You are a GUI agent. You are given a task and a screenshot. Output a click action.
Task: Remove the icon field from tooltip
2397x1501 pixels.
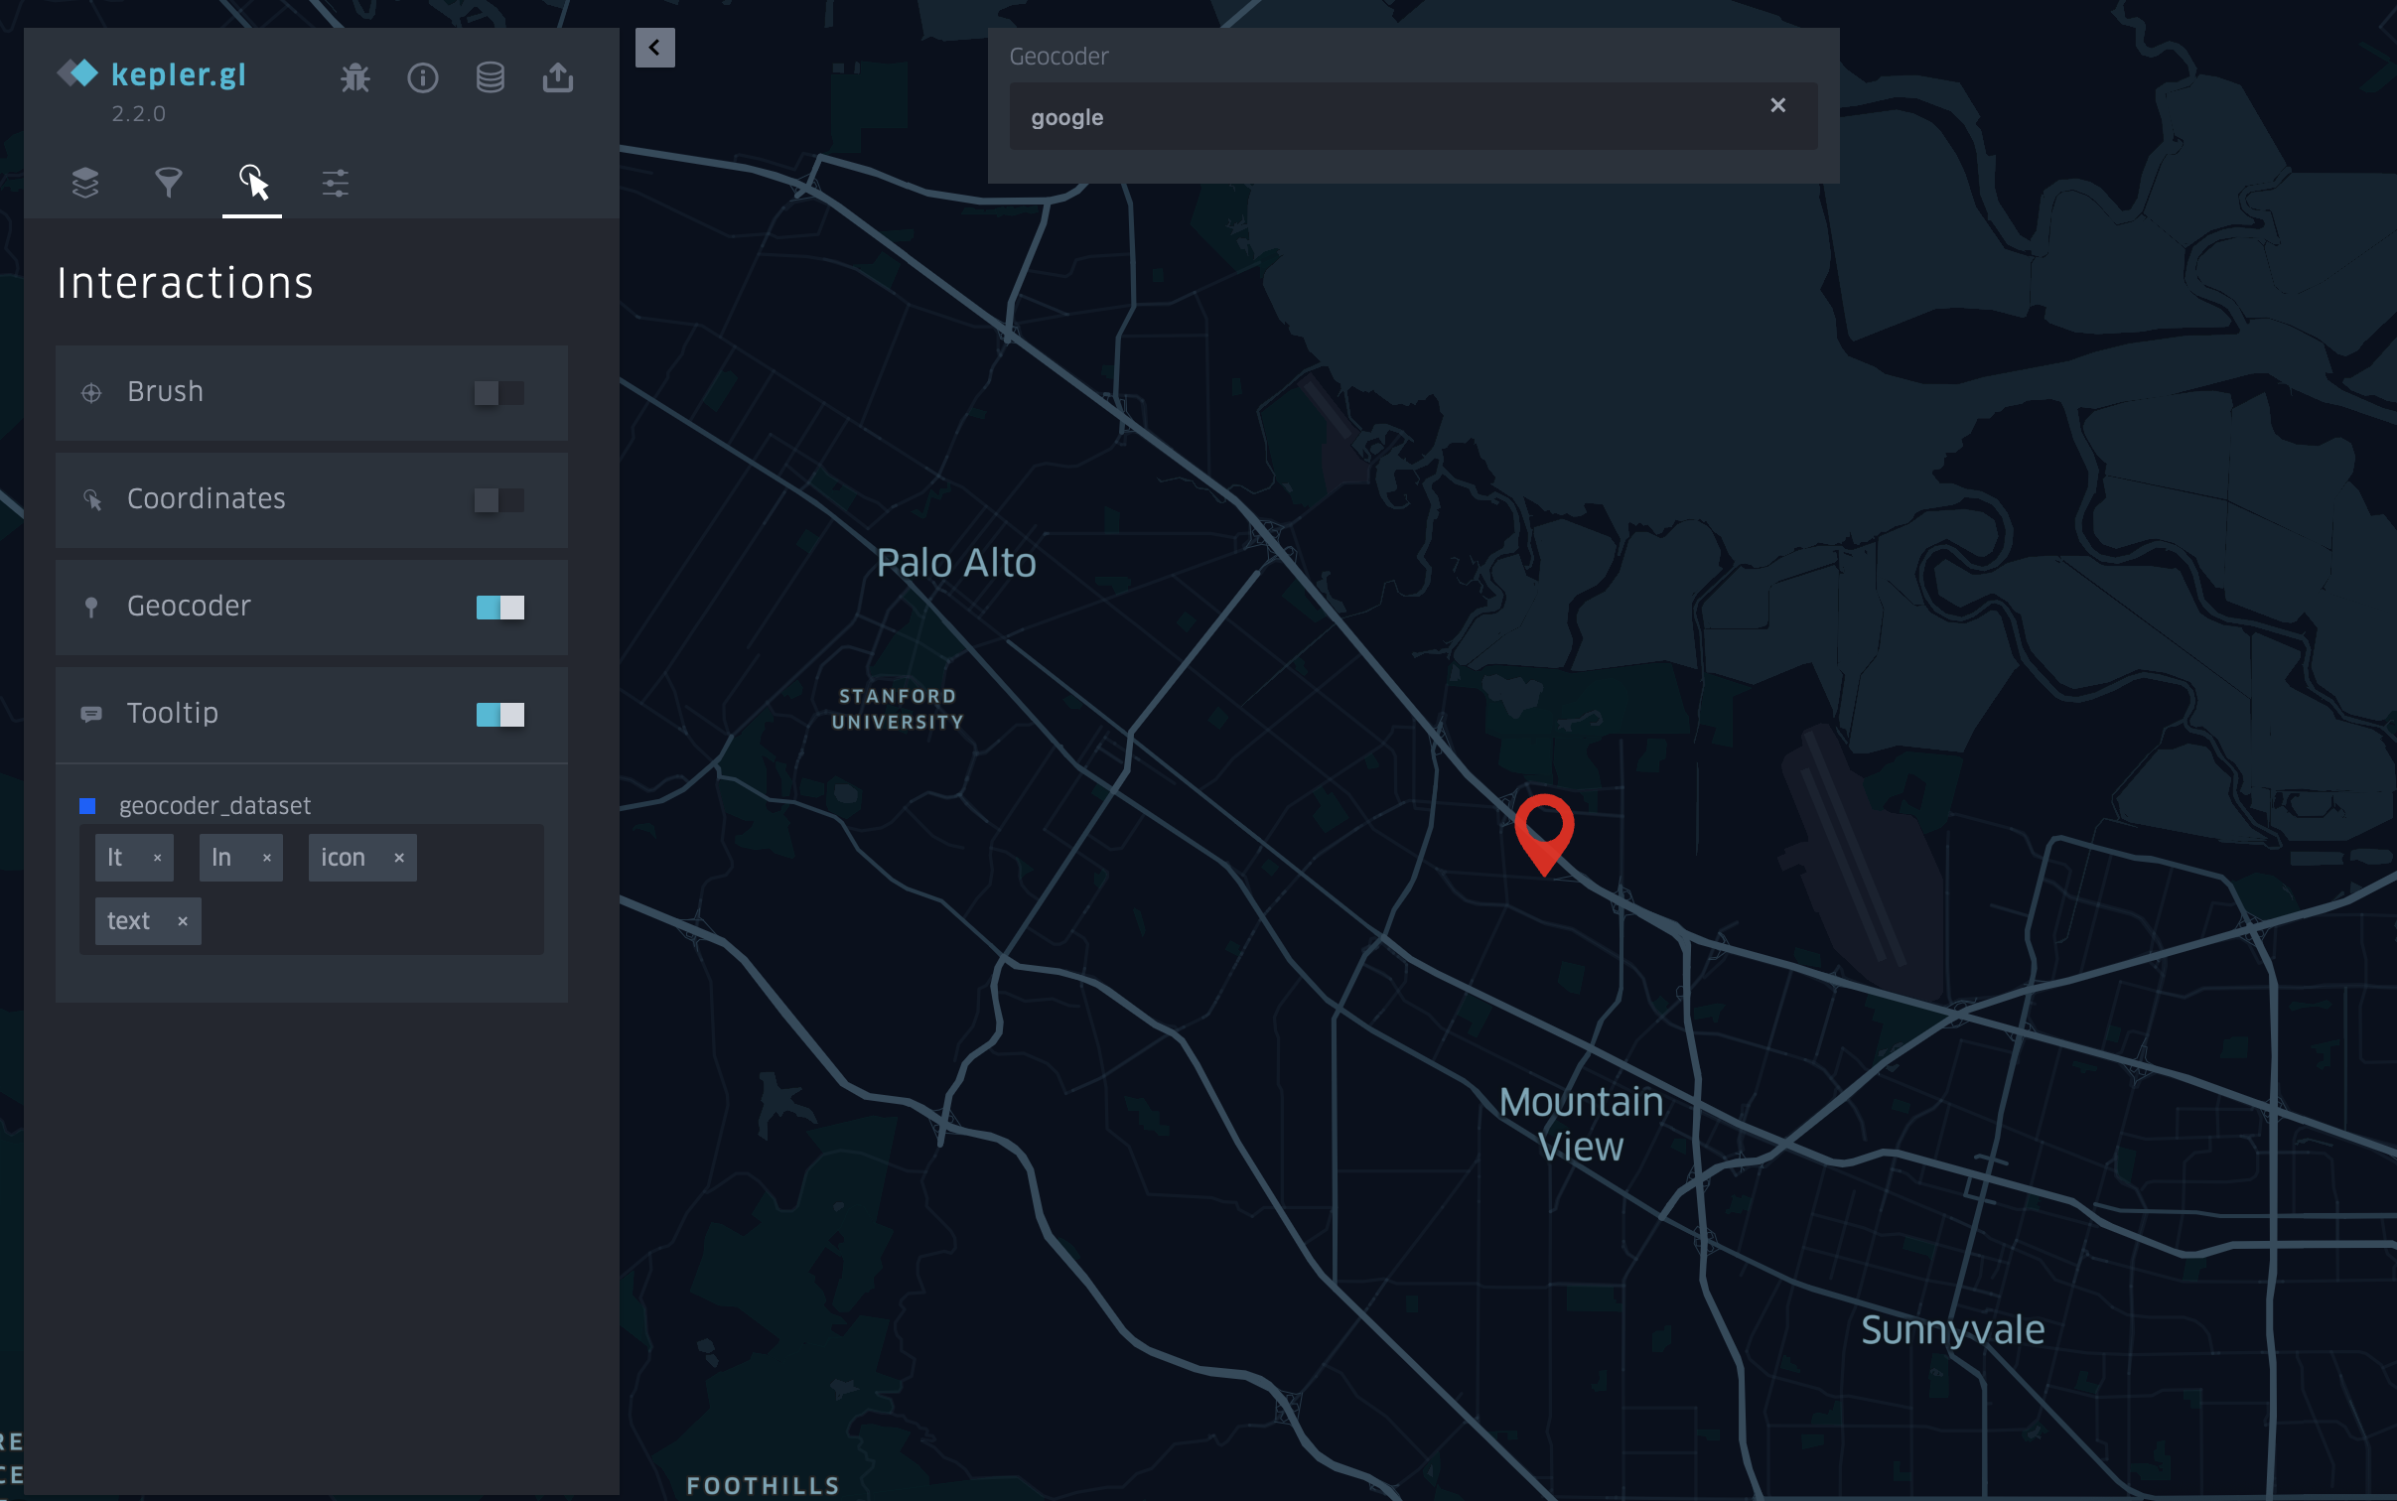[398, 857]
